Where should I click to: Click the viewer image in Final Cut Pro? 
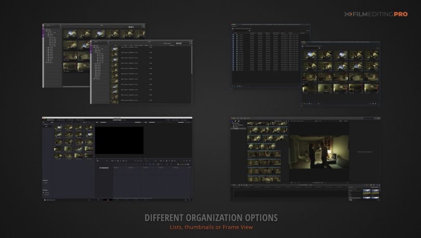pos(320,152)
